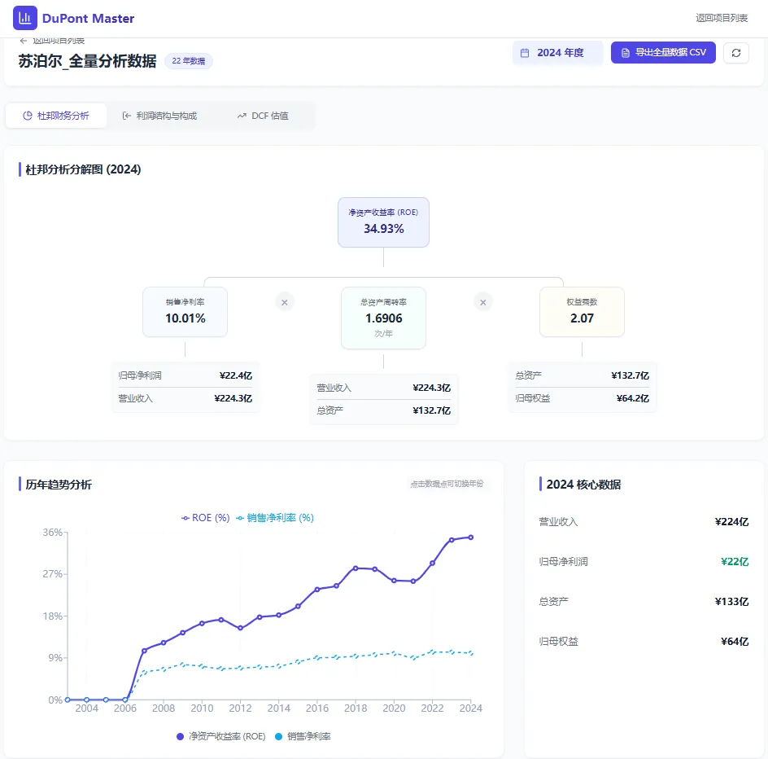This screenshot has width=768, height=759.
Task: Click the first multiplication sign in DuPont diagram
Action: tap(285, 302)
